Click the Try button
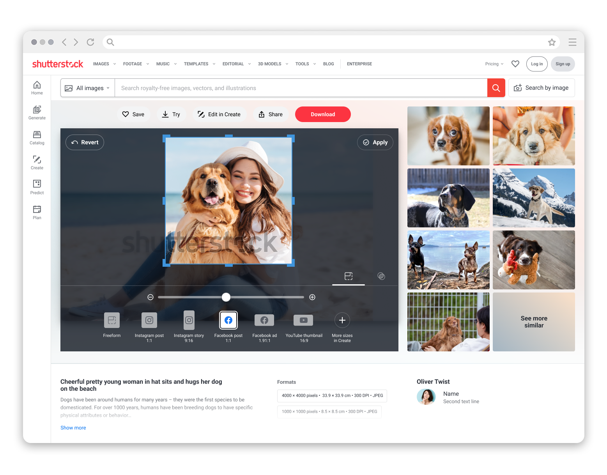 (x=171, y=114)
